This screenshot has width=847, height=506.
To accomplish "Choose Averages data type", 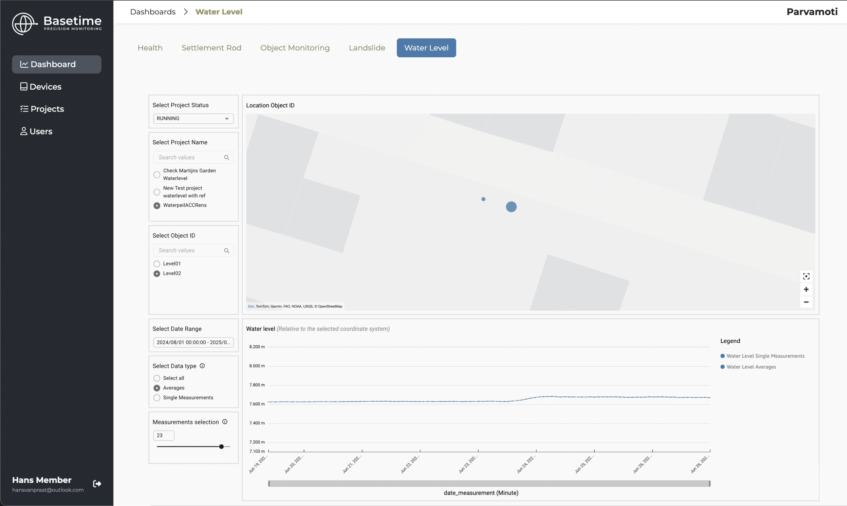I will click(157, 388).
